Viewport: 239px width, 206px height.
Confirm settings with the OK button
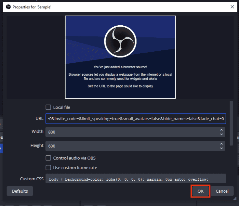200,191
